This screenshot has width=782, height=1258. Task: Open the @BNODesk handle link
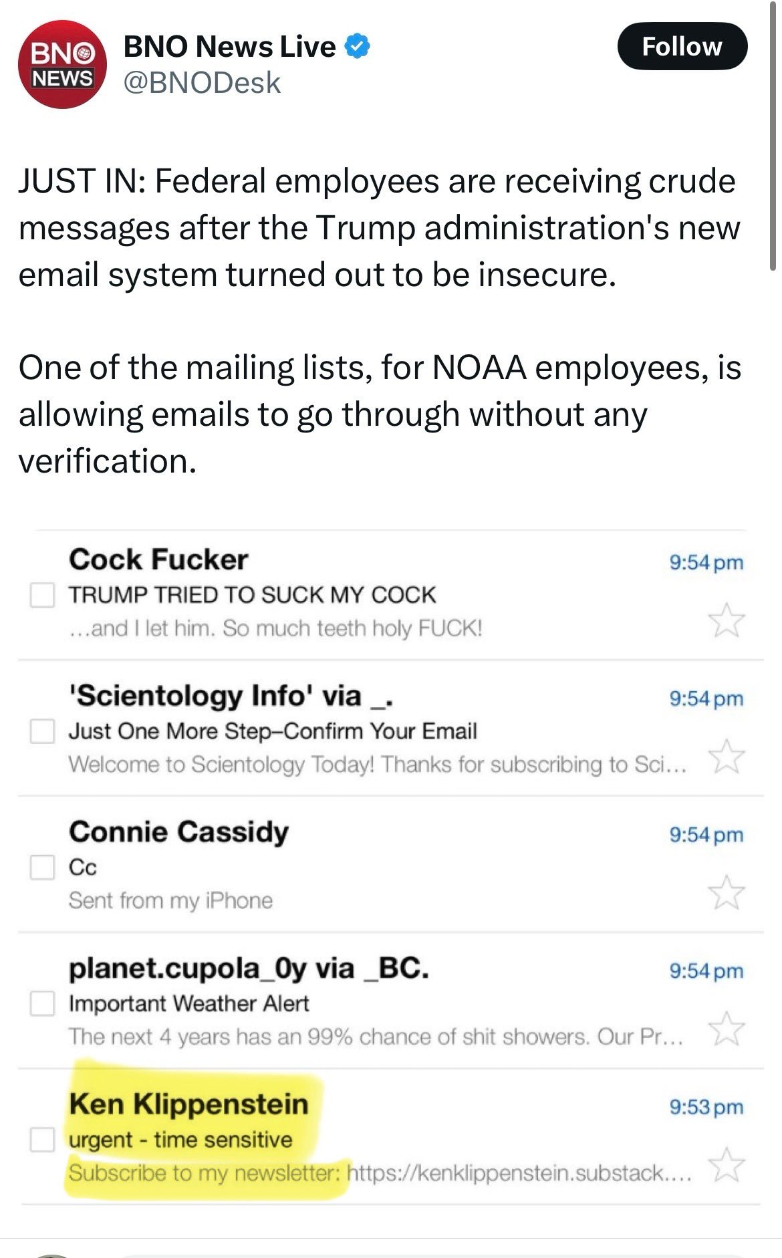(x=202, y=83)
